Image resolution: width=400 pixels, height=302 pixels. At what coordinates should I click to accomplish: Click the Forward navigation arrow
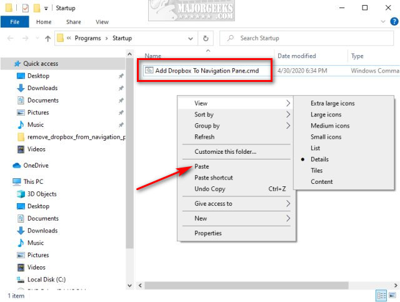pos(25,38)
